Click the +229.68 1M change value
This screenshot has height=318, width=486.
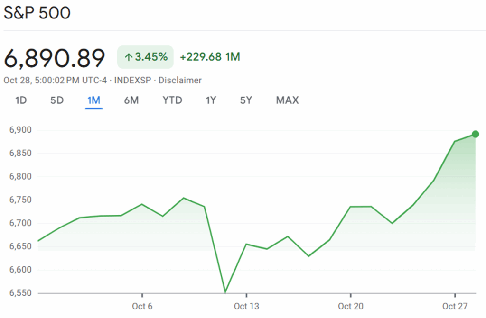click(x=210, y=57)
